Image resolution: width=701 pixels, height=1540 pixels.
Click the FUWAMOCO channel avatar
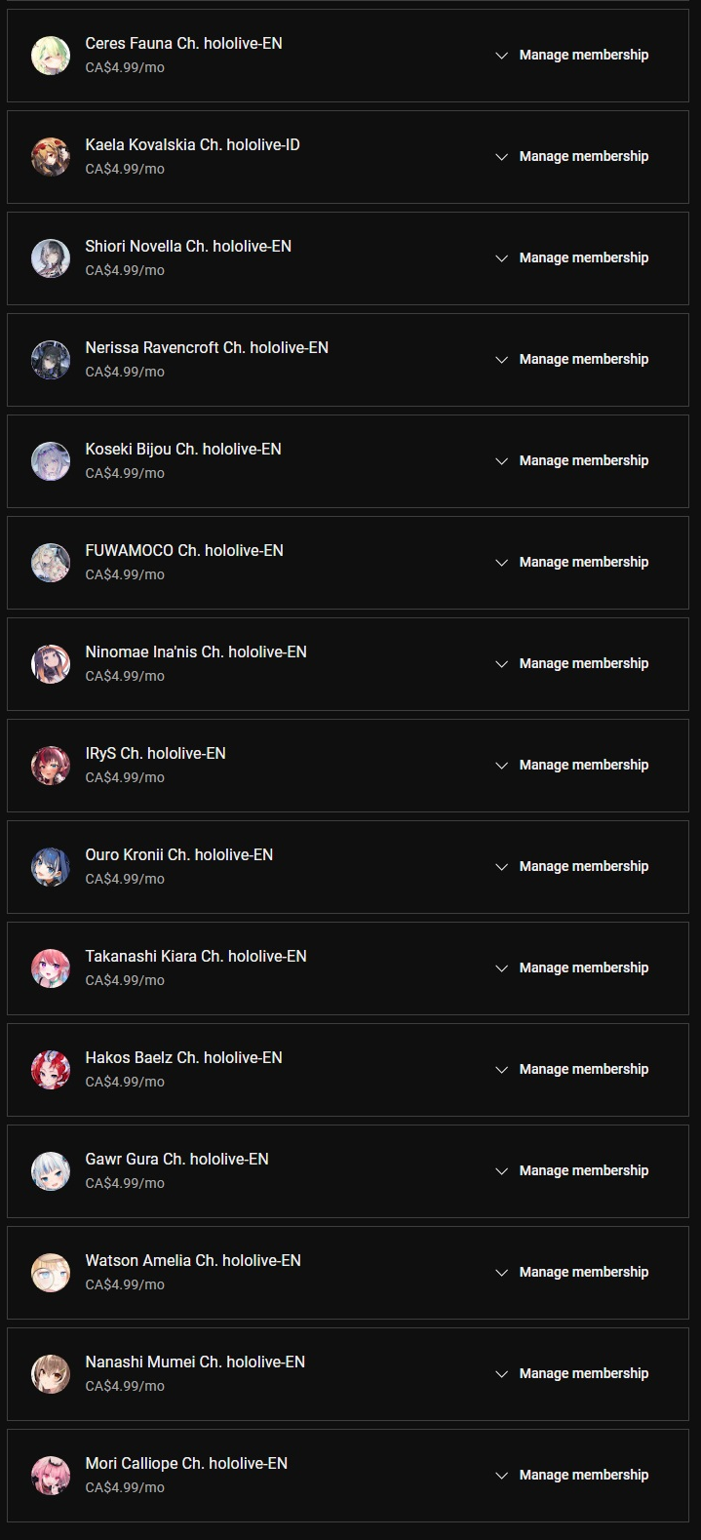tap(51, 563)
